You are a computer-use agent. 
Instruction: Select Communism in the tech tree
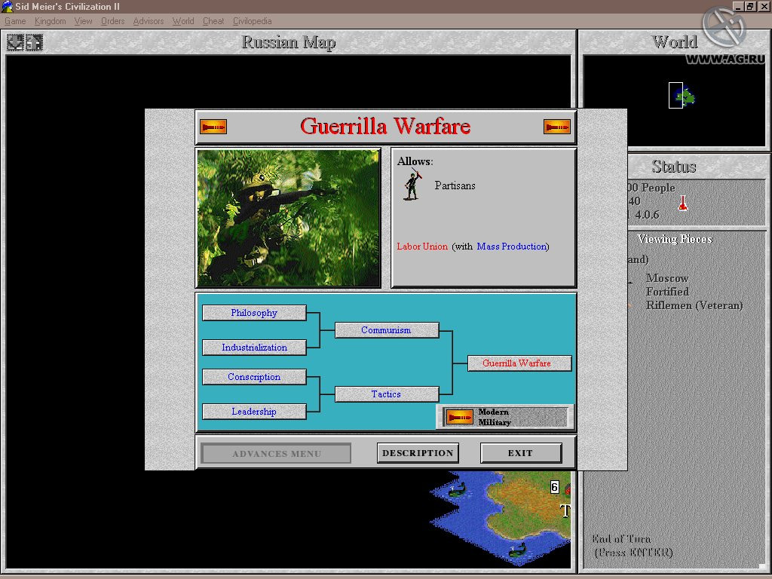point(387,330)
